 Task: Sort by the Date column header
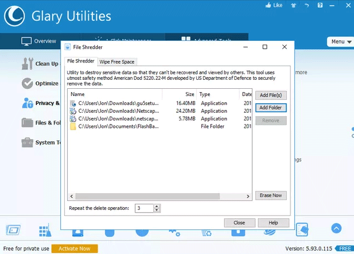(x=246, y=94)
